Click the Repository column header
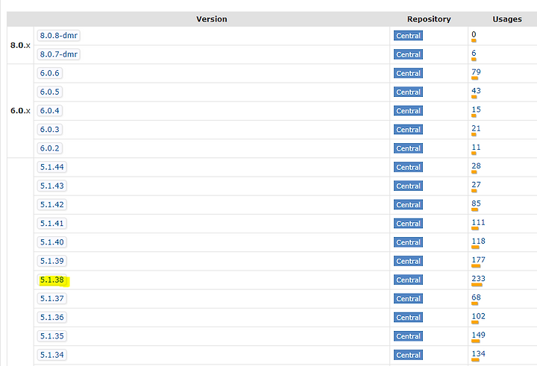 [429, 19]
